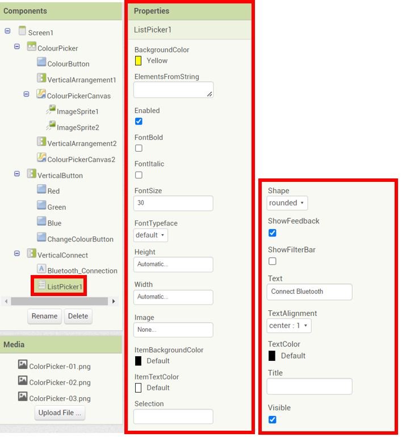Open the TextAlignment dropdown

tap(289, 326)
